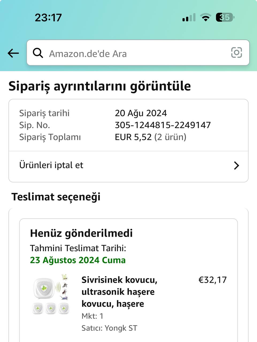Tap the order date 20 Ağu 2024
Image resolution: width=257 pixels, height=342 pixels.
coord(141,113)
